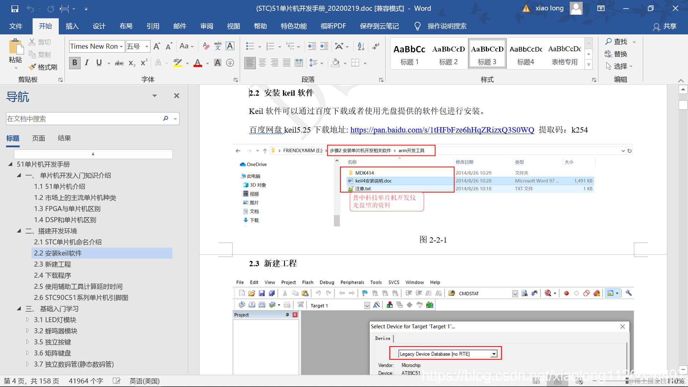
Task: Collapse the 二、搭建开发环境 section
Action: click(19, 231)
